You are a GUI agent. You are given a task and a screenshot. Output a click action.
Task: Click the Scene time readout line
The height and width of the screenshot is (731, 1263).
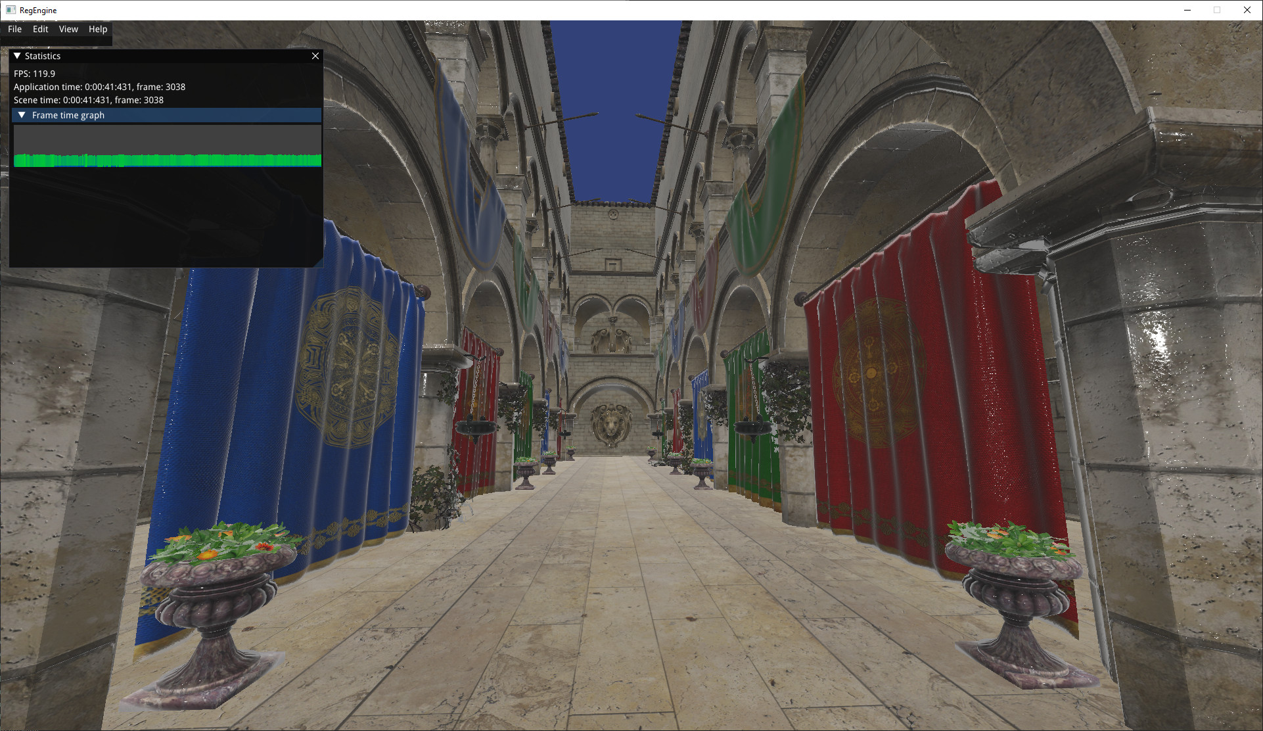[x=88, y=100]
